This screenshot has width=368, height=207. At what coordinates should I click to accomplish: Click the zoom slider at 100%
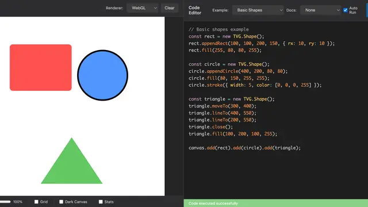coord(5,202)
